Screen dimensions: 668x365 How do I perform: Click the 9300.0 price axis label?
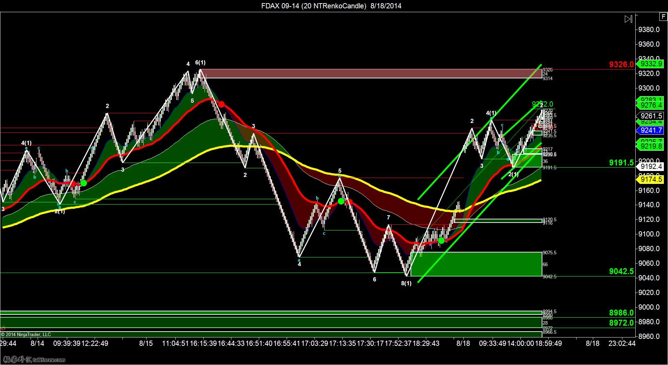649,88
